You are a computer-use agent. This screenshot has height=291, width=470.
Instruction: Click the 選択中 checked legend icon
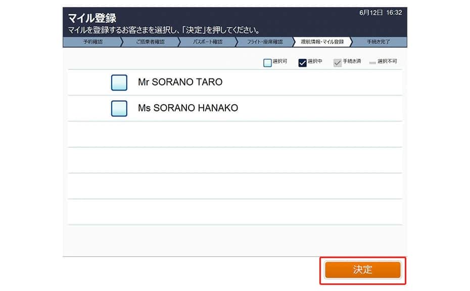302,62
